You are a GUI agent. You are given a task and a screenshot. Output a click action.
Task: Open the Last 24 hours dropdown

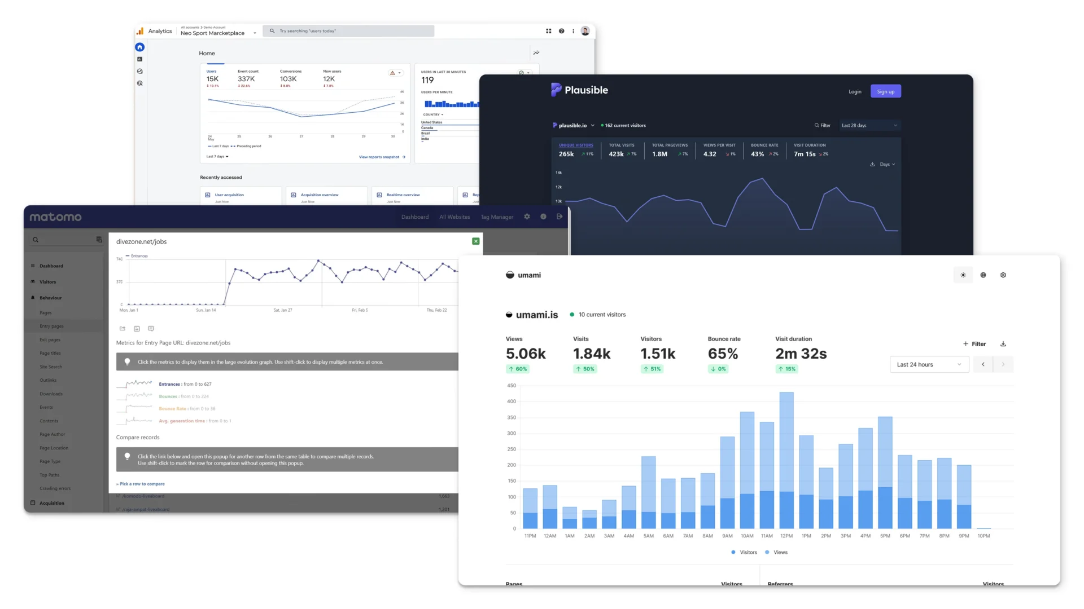(x=929, y=365)
